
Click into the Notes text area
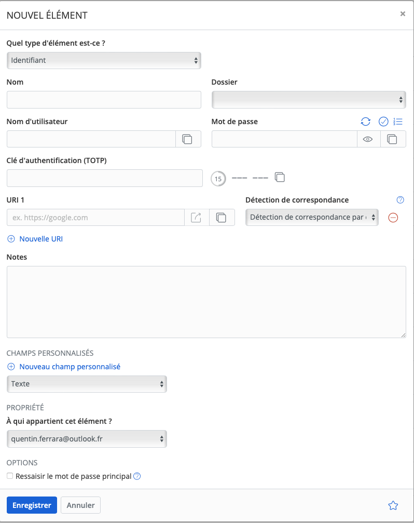pos(206,302)
